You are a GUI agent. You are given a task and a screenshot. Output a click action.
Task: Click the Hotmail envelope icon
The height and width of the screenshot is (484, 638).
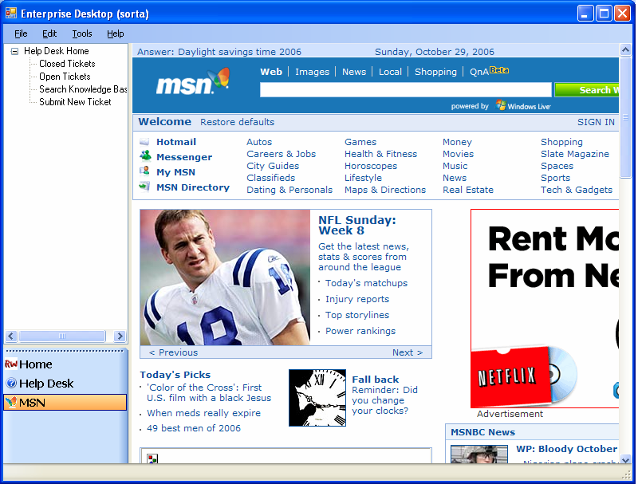point(144,142)
